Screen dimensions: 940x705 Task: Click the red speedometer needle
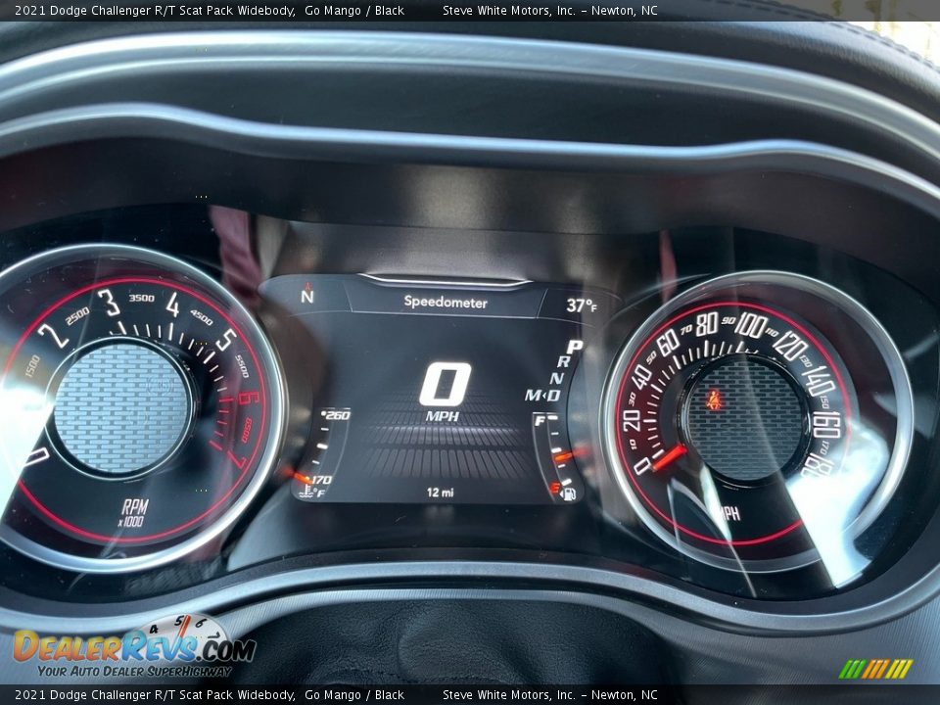pyautogui.click(x=669, y=458)
